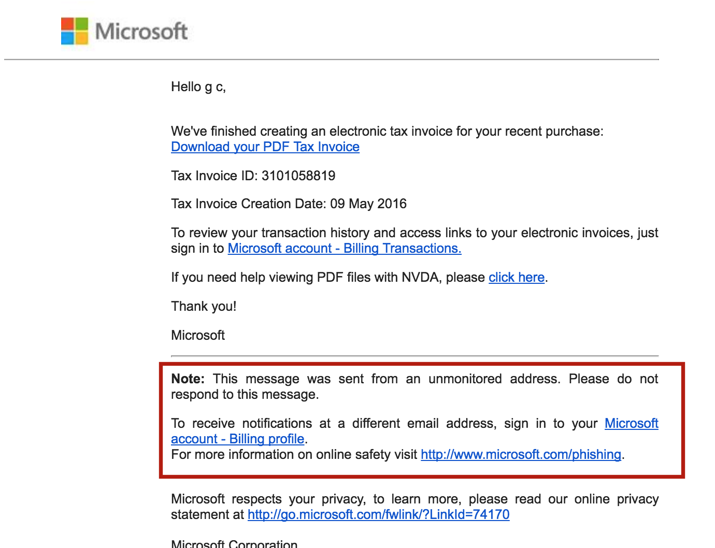Click the 'Microsoft Corporation' footer text
The width and height of the screenshot is (715, 548).
tap(234, 543)
